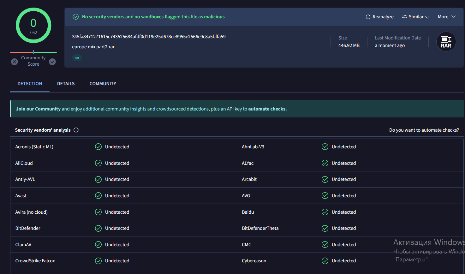This screenshot has height=274, width=465.
Task: Click the CrowdStrike Falcon vendor name
Action: 35,261
